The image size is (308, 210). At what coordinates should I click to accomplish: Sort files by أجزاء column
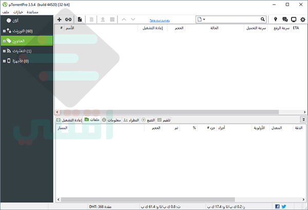point(234,128)
